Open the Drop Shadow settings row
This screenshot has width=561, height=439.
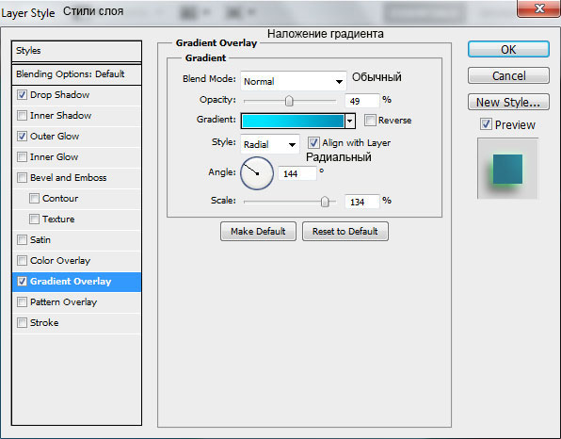(x=76, y=95)
